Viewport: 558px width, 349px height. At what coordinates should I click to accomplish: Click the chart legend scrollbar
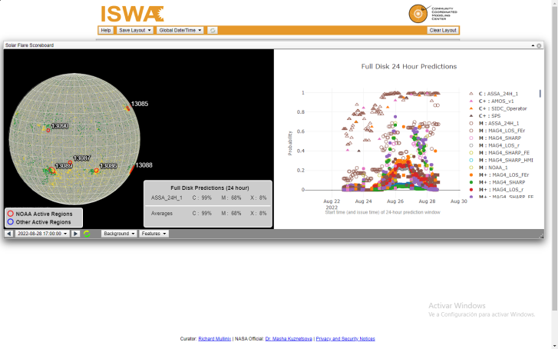(540, 94)
